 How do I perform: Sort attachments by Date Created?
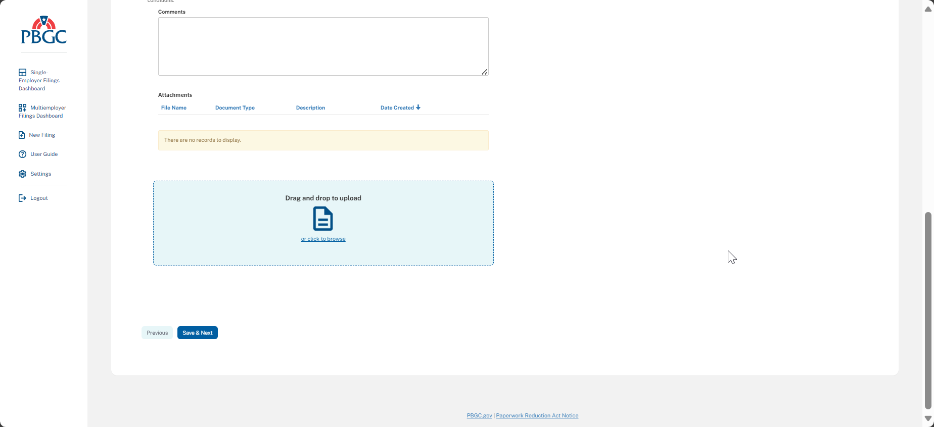coord(397,108)
